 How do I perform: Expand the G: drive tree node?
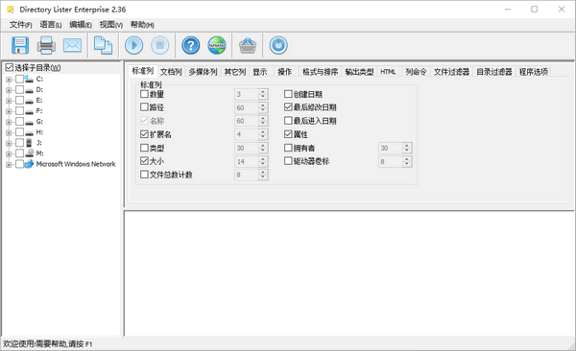pyautogui.click(x=9, y=122)
